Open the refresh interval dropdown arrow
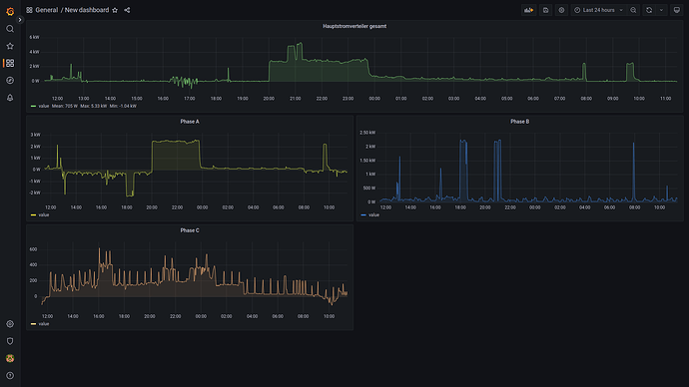Screen dimensions: 689x387 tap(661, 10)
